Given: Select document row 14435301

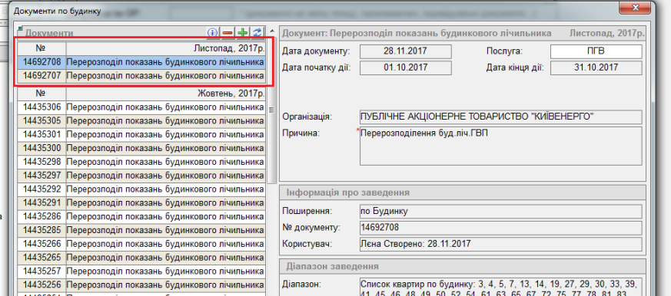Looking at the screenshot, I should [x=141, y=134].
